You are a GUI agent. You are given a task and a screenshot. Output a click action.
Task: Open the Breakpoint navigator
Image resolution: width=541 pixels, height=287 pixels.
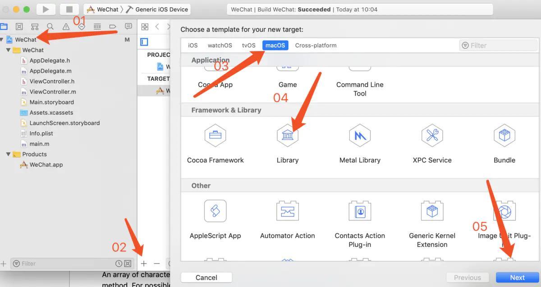tap(113, 27)
